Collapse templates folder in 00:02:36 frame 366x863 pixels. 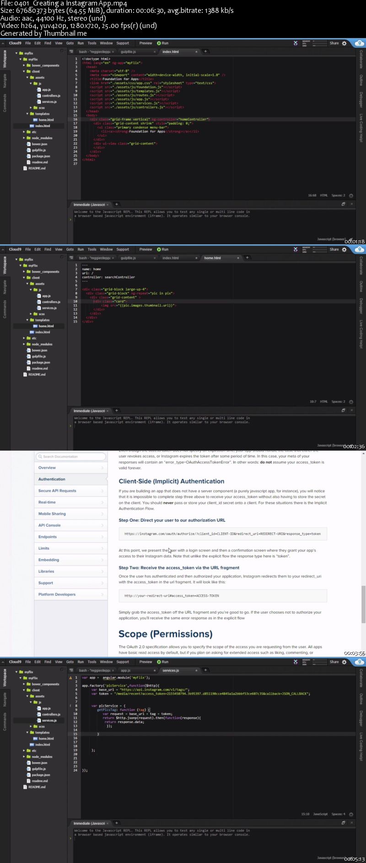click(x=27, y=320)
